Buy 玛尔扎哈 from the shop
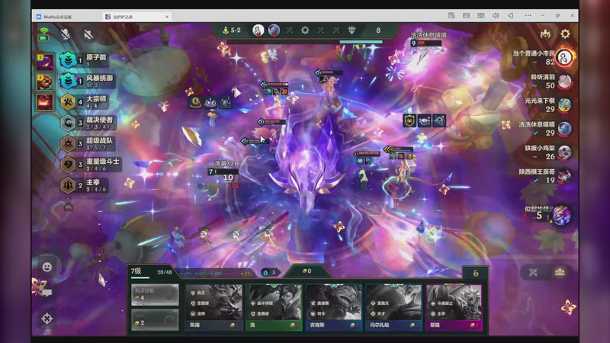 point(393,307)
